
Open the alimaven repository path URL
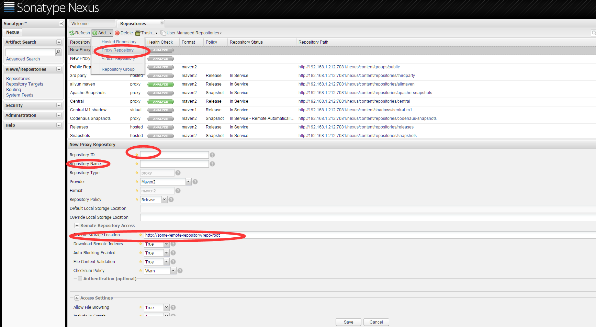coord(356,84)
